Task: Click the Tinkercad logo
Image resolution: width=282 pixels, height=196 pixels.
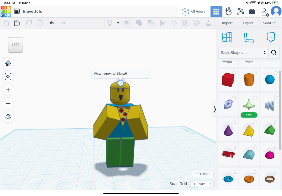Action: (x=6, y=11)
